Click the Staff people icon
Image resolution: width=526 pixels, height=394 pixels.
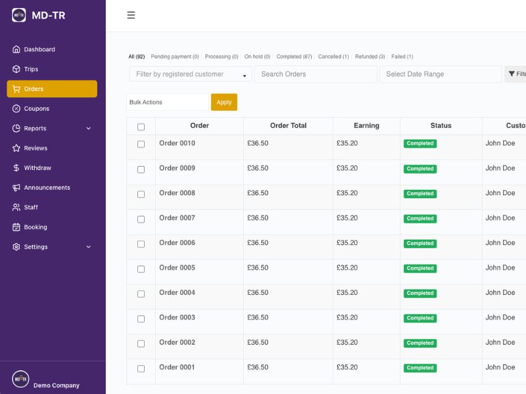pyautogui.click(x=16, y=208)
